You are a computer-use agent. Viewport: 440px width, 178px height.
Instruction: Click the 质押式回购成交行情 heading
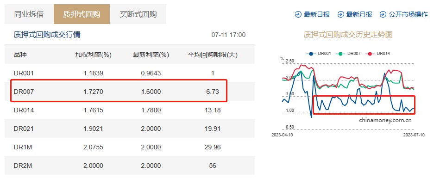[x=47, y=35]
